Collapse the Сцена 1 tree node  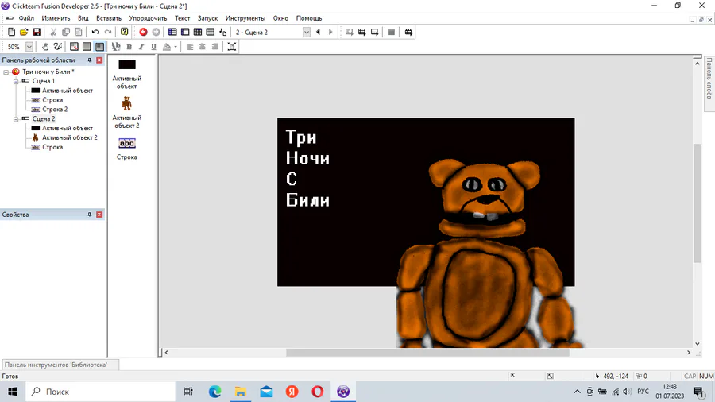(16, 82)
